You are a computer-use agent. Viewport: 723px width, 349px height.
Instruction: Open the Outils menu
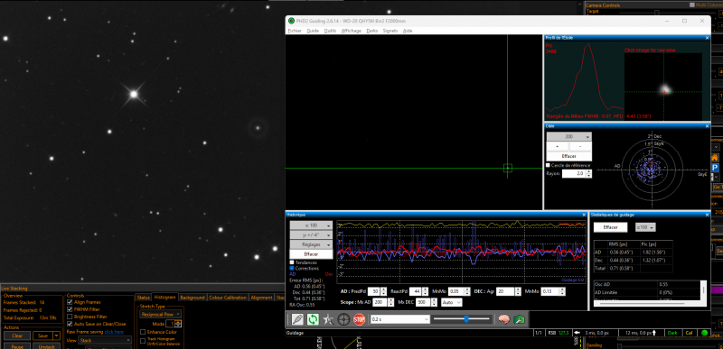tap(330, 31)
